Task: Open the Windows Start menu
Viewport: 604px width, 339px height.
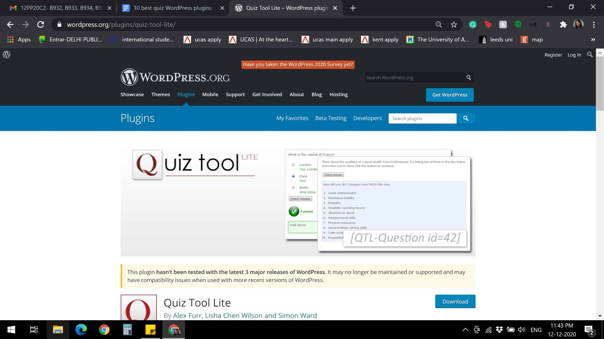Action: pyautogui.click(x=11, y=330)
